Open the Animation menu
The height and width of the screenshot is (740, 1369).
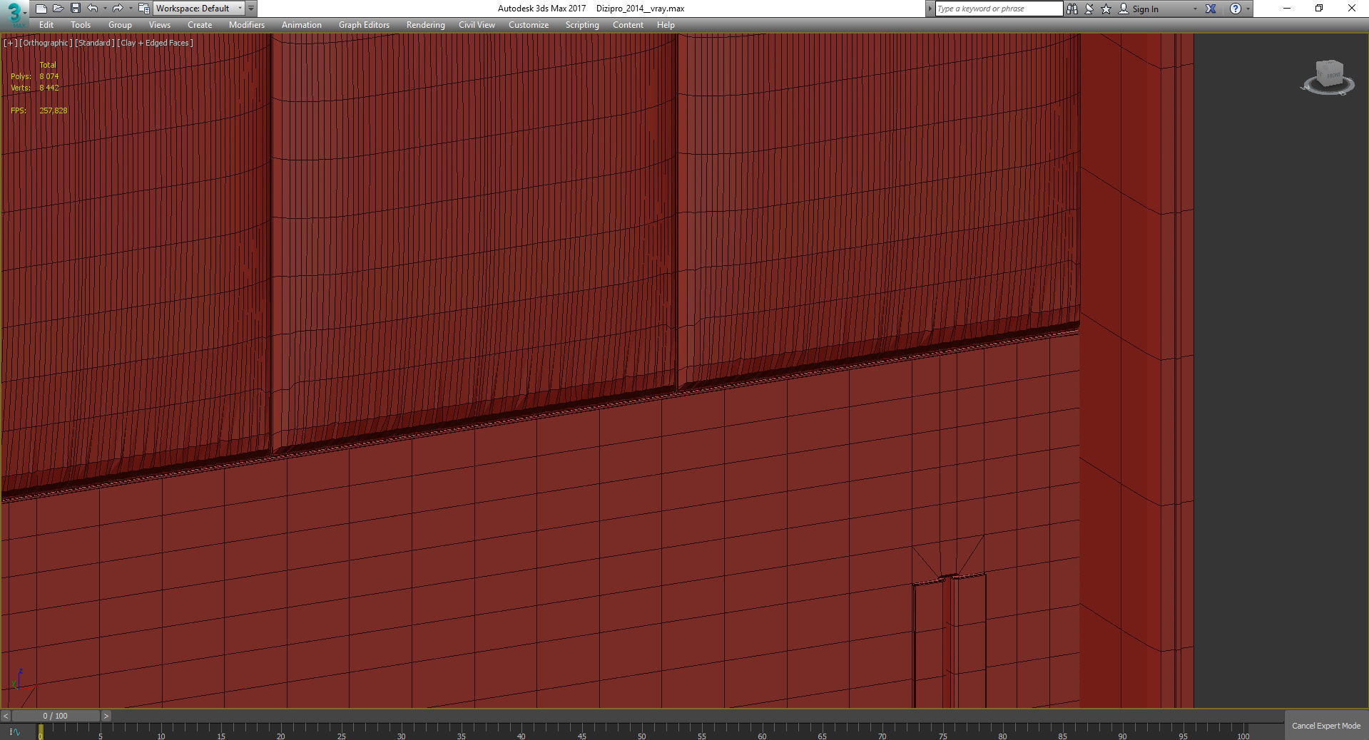[302, 25]
